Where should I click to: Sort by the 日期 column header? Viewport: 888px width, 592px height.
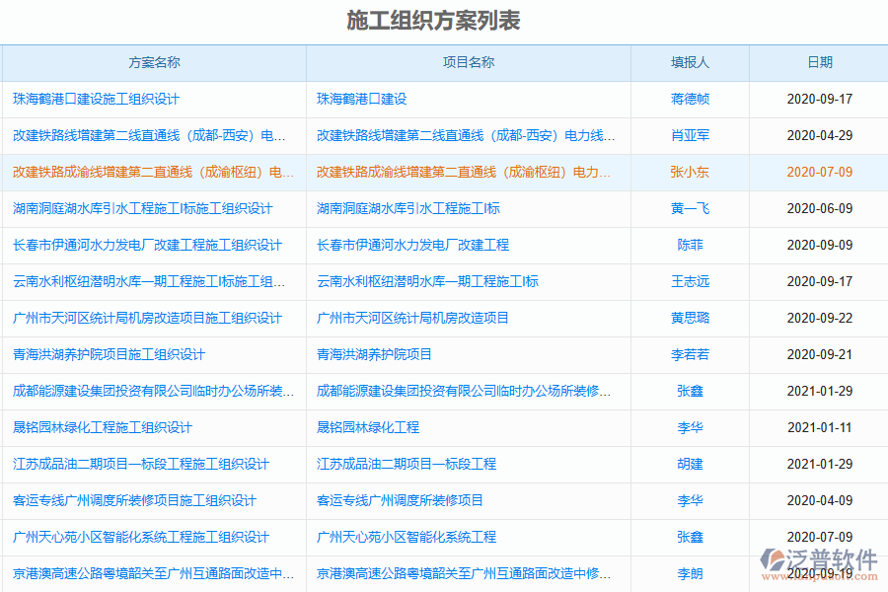point(817,62)
